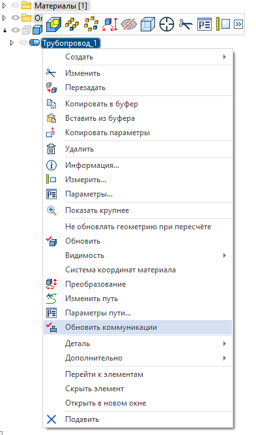
Task: Click Обновить коммуникации
Action: click(138, 328)
